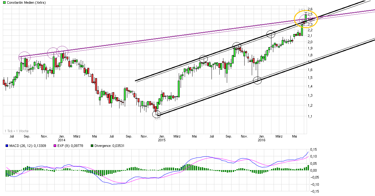Viewport: 375px width, 196px height.
Task: Select the 'Constantin Medien (Xetra)' chart title
Action: 25,3
